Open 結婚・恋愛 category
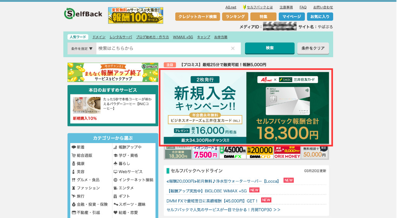The height and width of the screenshot is (218, 397). coord(126,213)
